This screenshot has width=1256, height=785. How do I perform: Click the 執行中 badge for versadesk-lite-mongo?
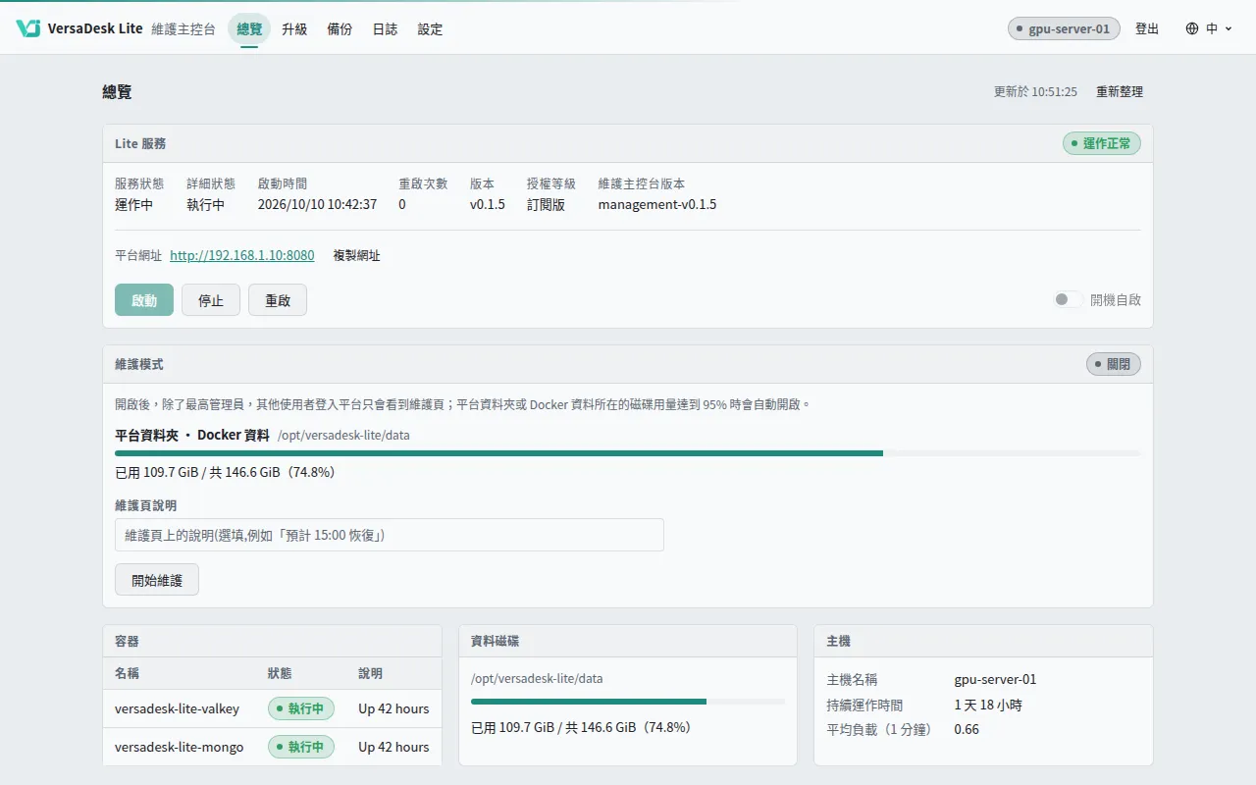click(x=301, y=747)
